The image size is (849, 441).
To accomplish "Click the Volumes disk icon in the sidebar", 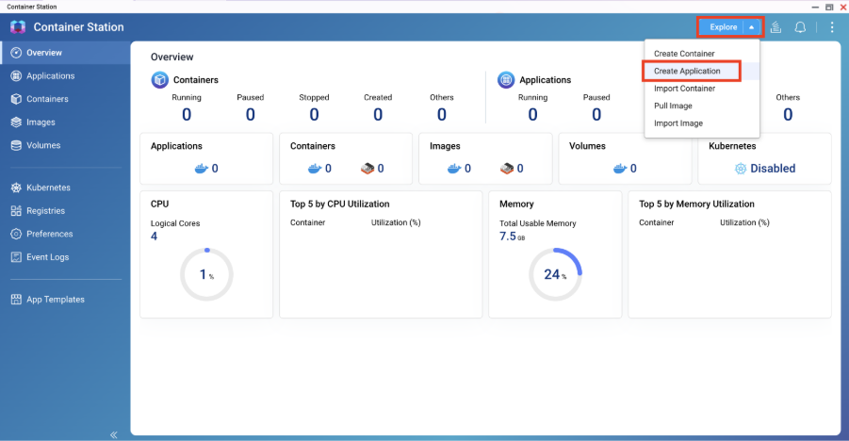I will (16, 145).
